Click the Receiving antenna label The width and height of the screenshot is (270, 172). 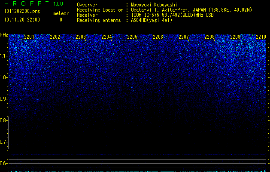pos(99,20)
